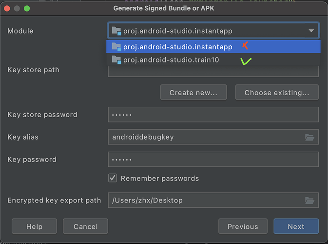
Task: Click the module icon in Module combo box
Action: [116, 31]
